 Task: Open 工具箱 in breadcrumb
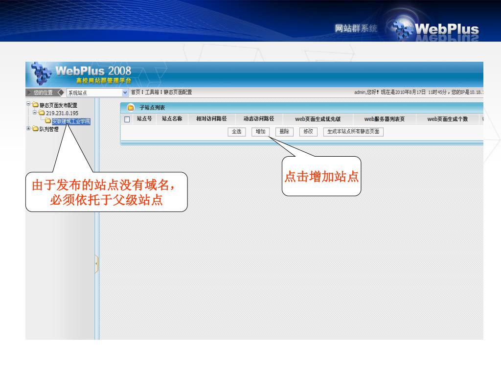(152, 92)
